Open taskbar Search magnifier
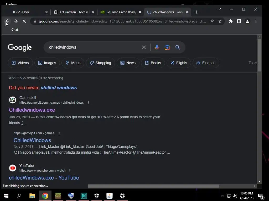269x201 pixels. click(19, 196)
